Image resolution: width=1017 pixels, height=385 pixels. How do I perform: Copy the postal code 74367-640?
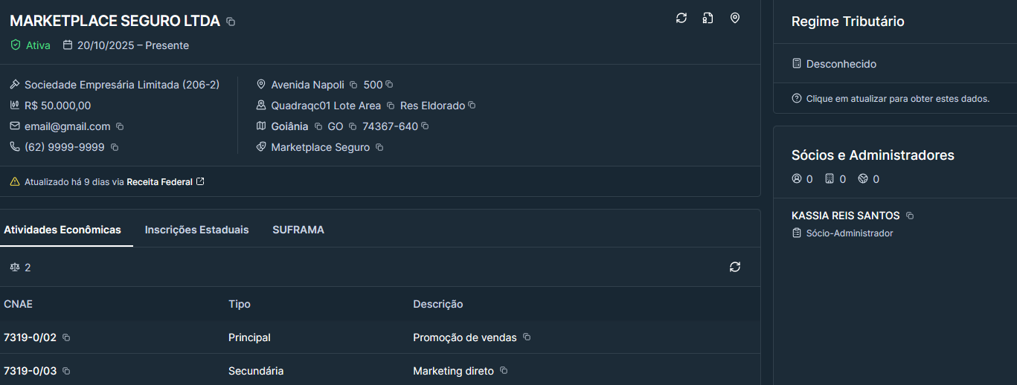coord(425,126)
